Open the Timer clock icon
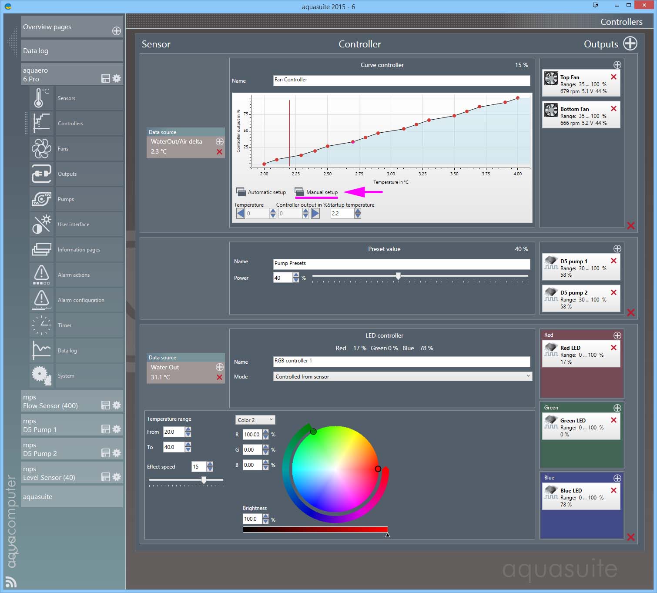 pos(41,325)
